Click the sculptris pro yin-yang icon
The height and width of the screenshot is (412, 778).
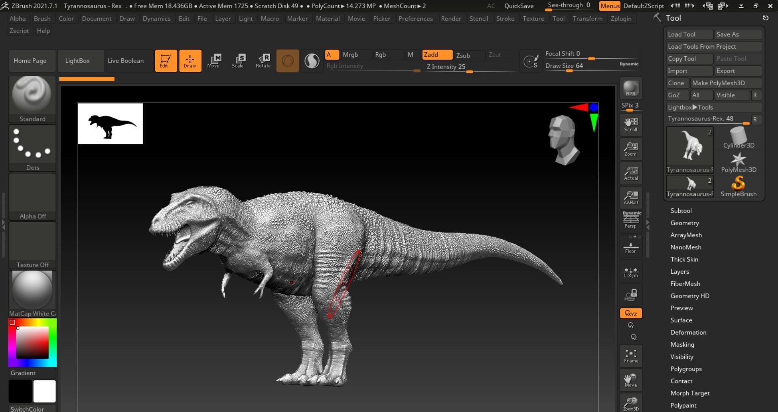tap(312, 61)
